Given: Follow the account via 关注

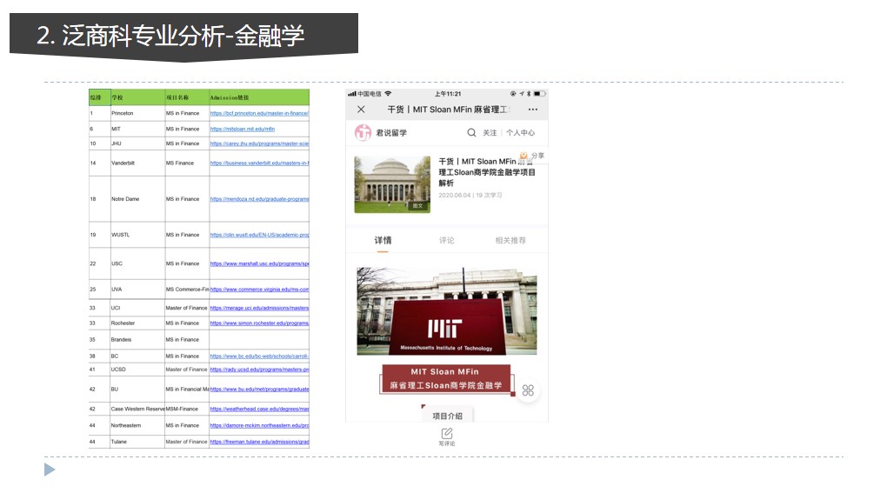Looking at the screenshot, I should [x=490, y=132].
